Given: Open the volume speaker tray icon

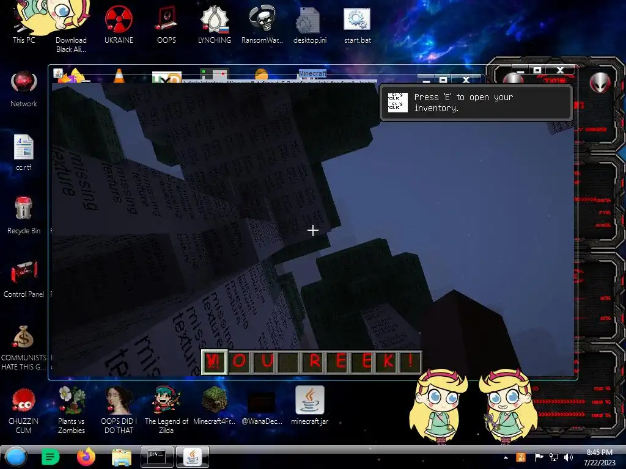Looking at the screenshot, I should click(x=569, y=457).
